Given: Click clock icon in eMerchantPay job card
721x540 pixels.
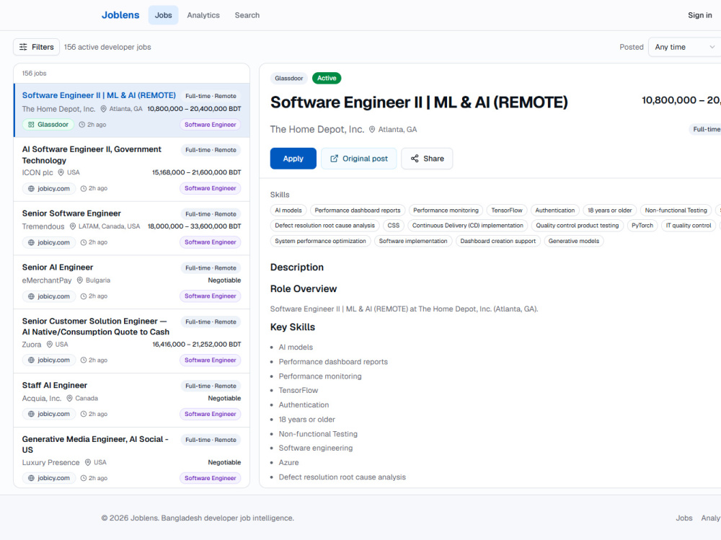Looking at the screenshot, I should click(x=84, y=296).
